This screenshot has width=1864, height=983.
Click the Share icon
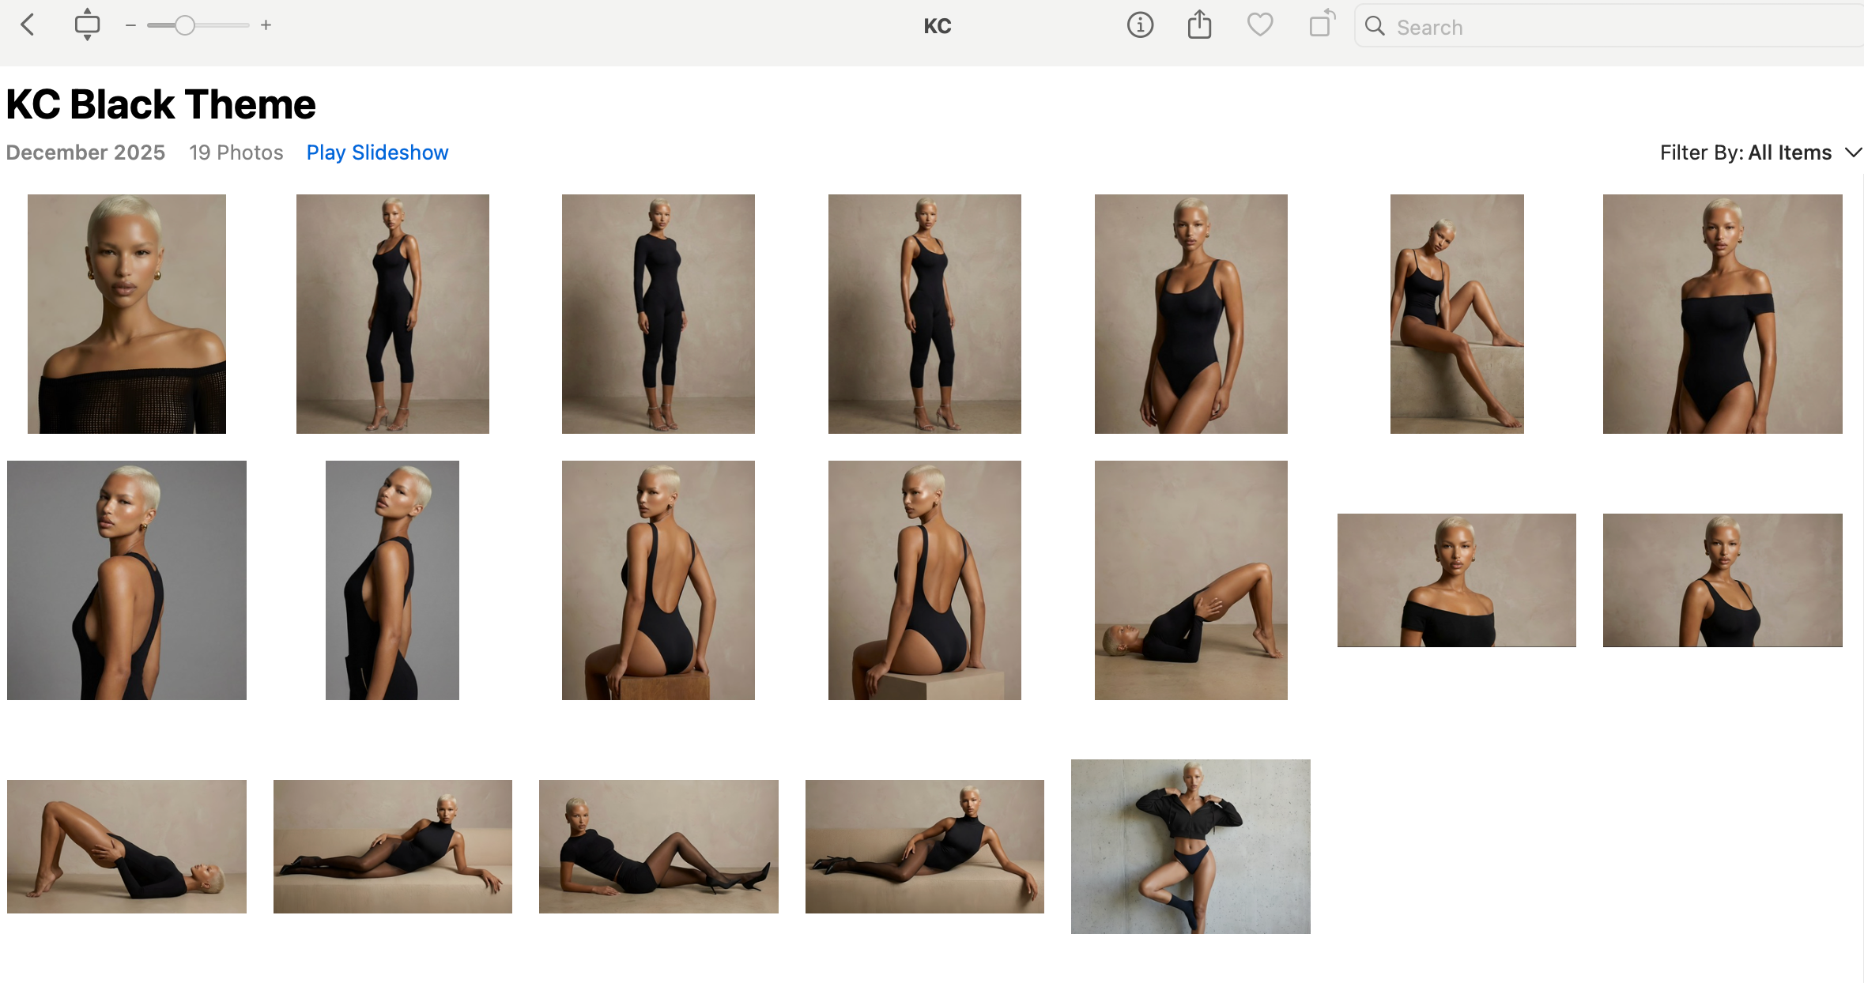(1200, 24)
